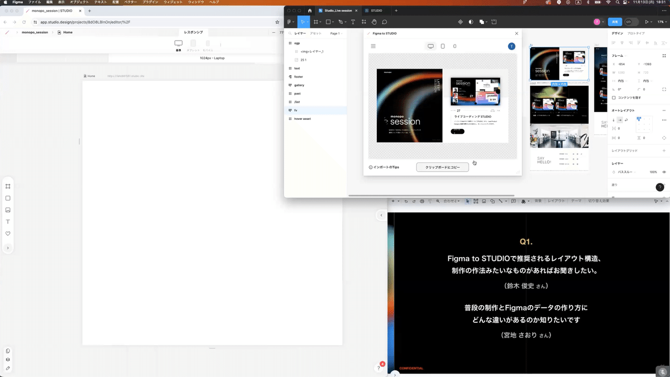
Task: Open the フレーム type dropdown
Action: coord(619,56)
